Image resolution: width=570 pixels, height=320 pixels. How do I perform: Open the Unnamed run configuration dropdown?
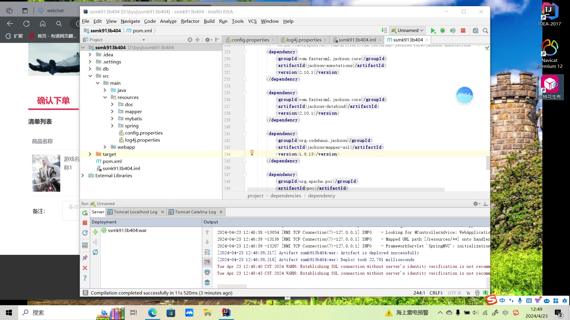(408, 31)
